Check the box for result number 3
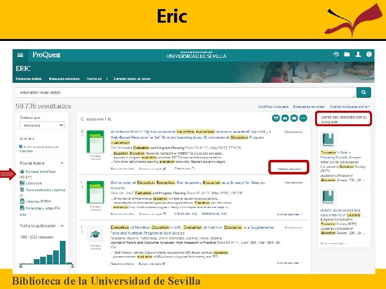 point(83,227)
